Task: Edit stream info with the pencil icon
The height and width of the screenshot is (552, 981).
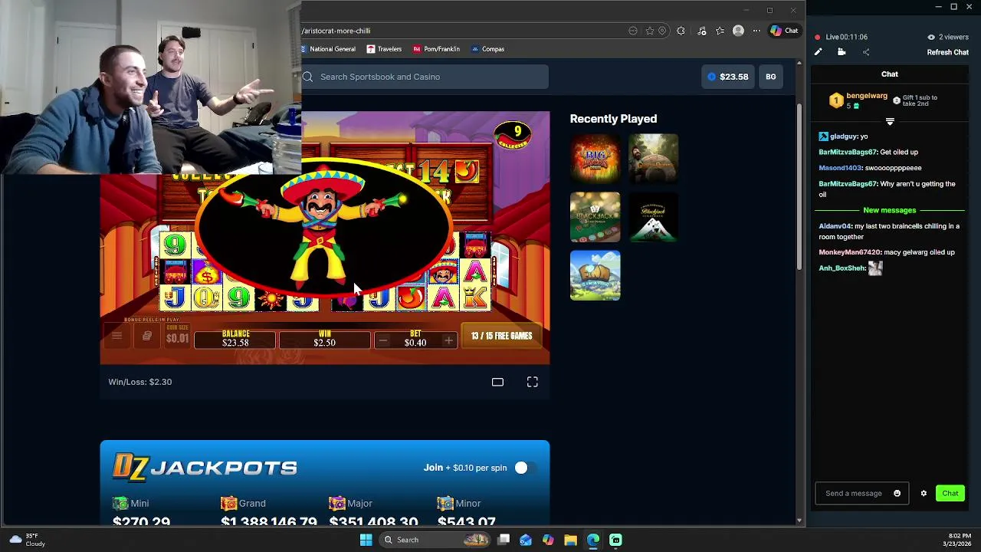Action: pyautogui.click(x=818, y=52)
